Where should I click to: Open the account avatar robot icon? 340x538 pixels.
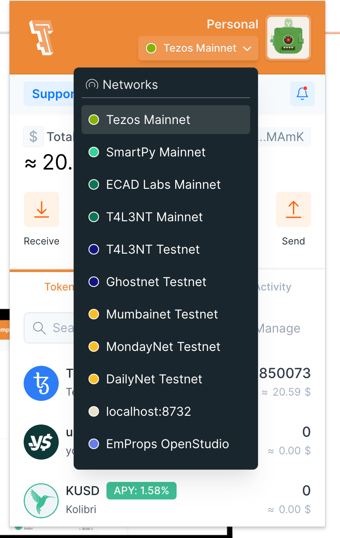tap(288, 38)
